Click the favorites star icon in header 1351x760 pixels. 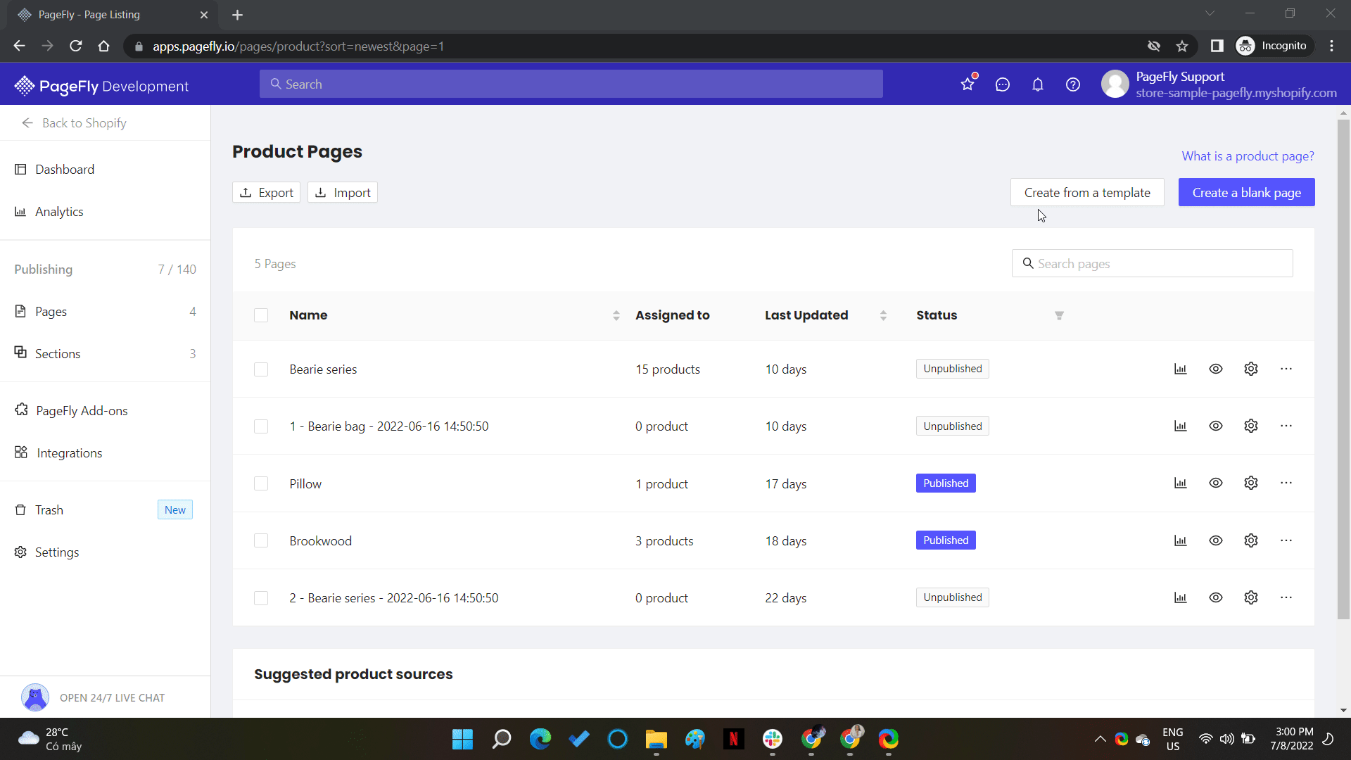coord(968,84)
